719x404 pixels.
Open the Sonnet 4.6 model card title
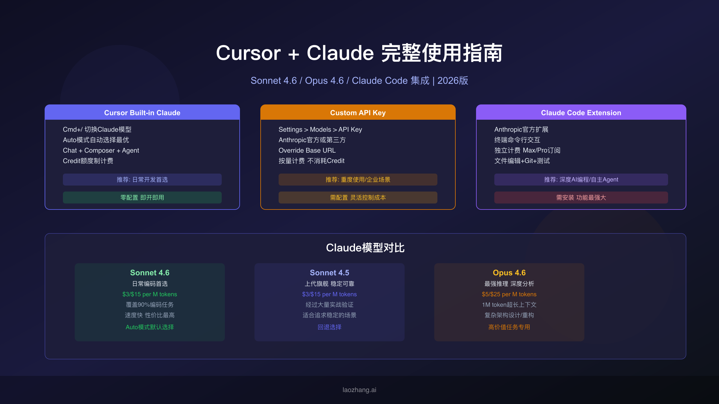150,273
